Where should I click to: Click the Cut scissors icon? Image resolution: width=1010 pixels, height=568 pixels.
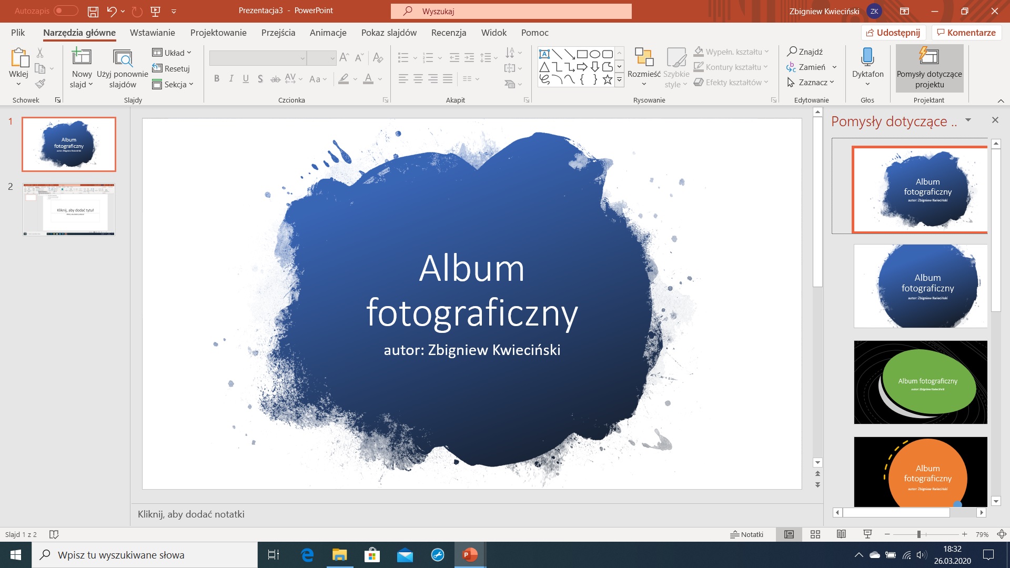(x=40, y=53)
